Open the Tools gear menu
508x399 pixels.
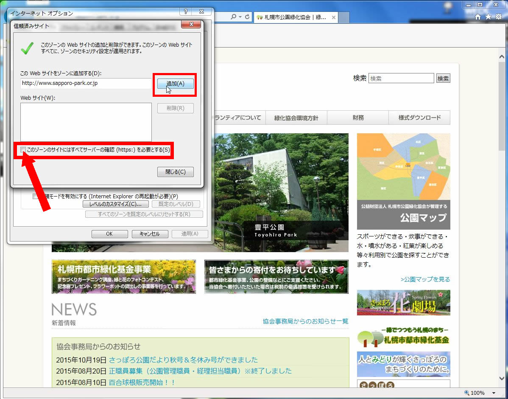[499, 17]
